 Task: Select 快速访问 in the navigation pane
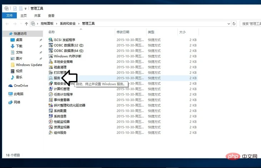20,34
